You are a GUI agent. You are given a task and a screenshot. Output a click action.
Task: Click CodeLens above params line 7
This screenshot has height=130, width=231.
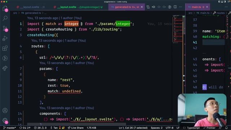tap(66, 63)
